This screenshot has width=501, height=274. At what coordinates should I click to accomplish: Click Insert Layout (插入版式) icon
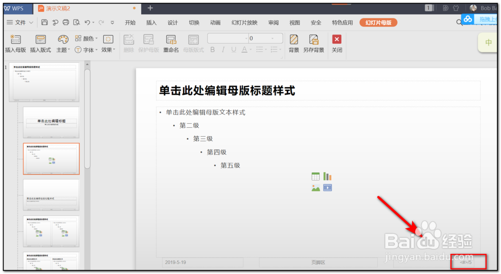click(41, 39)
